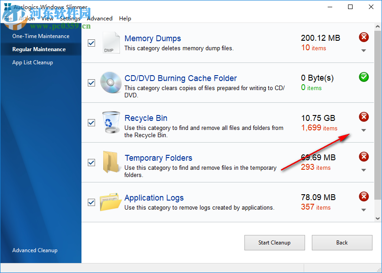The height and width of the screenshot is (273, 382).
Task: Expand the Recycle Bin details arrow
Action: tap(363, 130)
